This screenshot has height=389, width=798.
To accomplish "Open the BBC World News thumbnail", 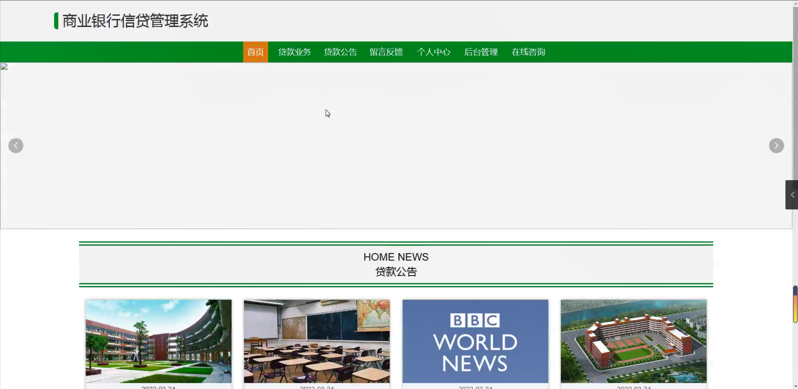I will pos(475,341).
